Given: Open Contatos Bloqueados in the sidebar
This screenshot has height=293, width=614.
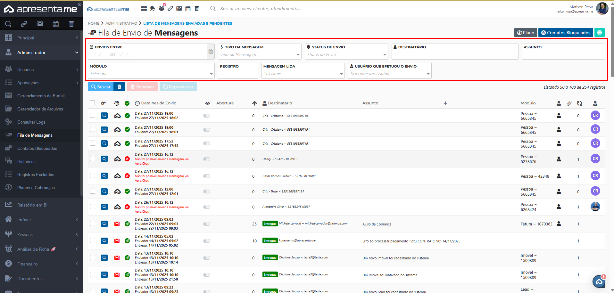Looking at the screenshot, I should pyautogui.click(x=37, y=148).
